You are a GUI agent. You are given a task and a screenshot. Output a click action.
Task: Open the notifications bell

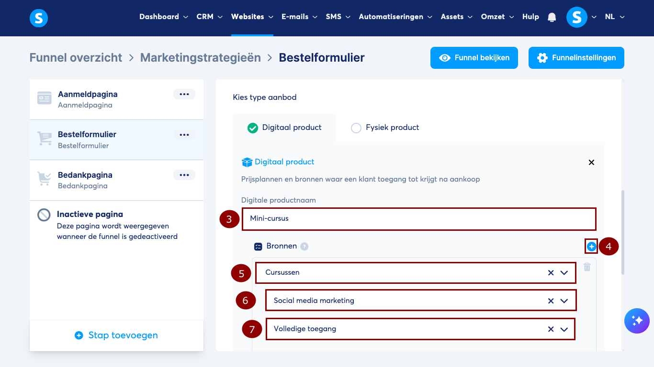pos(552,17)
